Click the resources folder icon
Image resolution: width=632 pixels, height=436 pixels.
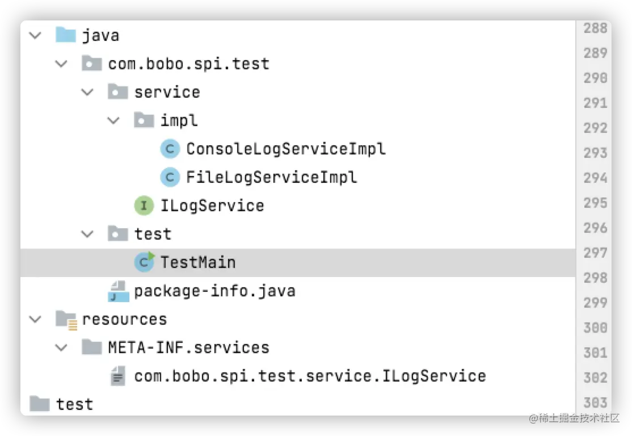click(x=66, y=320)
